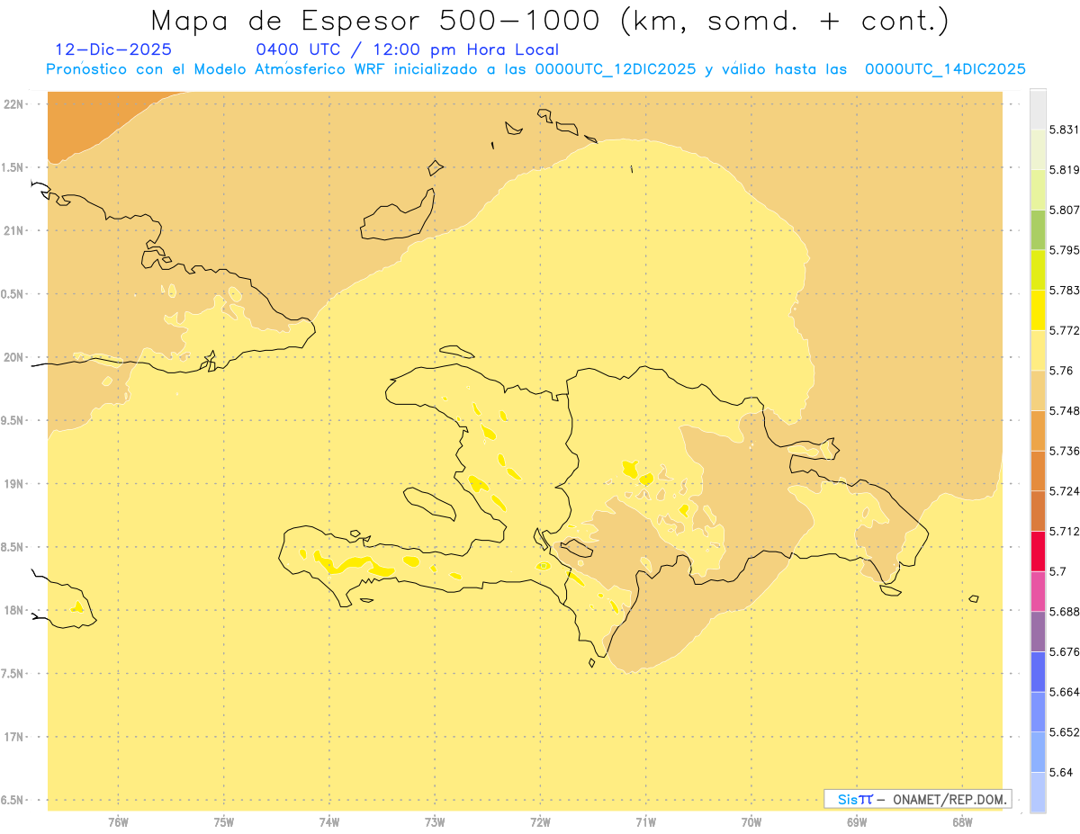Click the 74W longitude axis label
1080x834 pixels.
(329, 822)
